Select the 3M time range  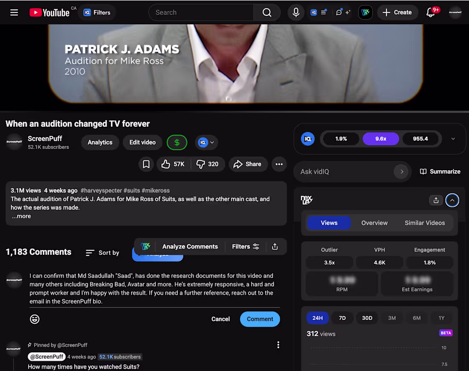(392, 318)
